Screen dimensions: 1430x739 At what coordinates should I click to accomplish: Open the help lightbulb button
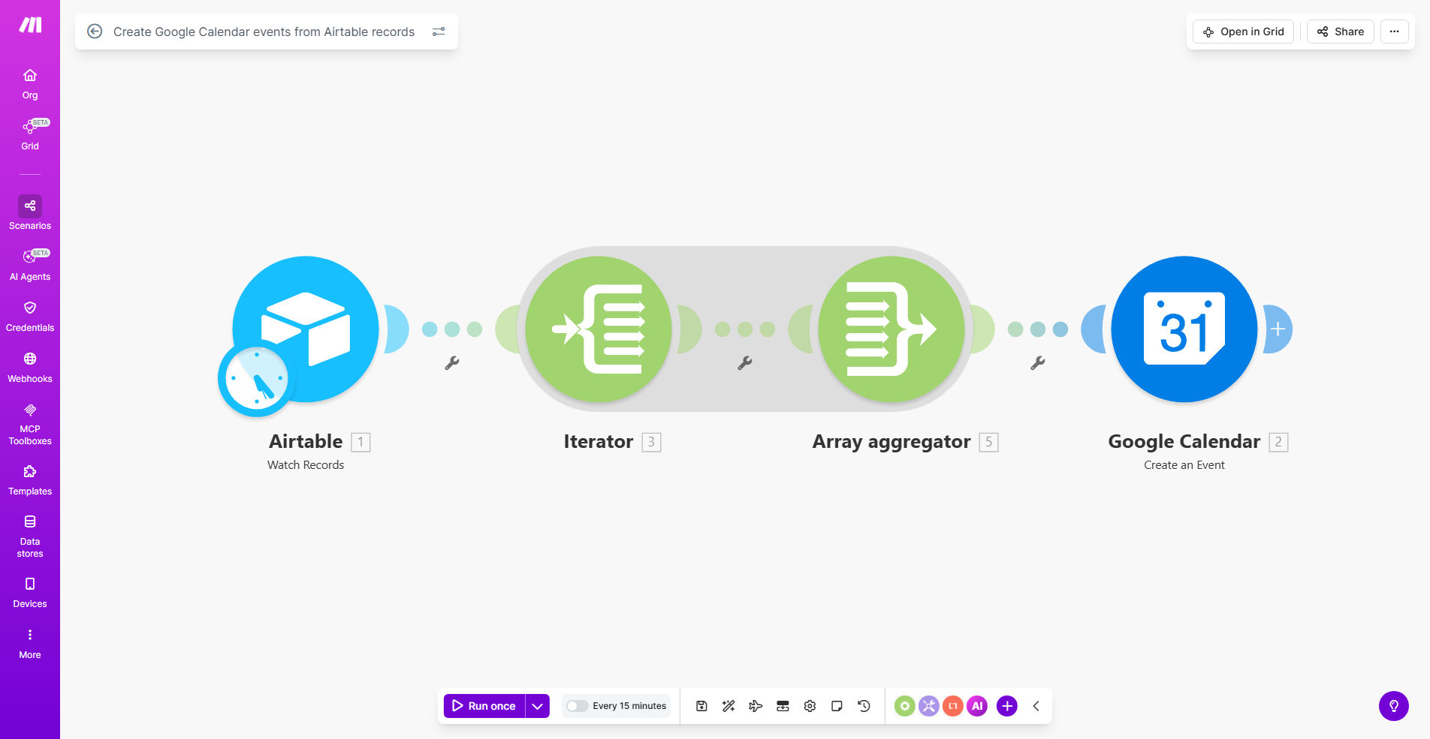(1394, 706)
